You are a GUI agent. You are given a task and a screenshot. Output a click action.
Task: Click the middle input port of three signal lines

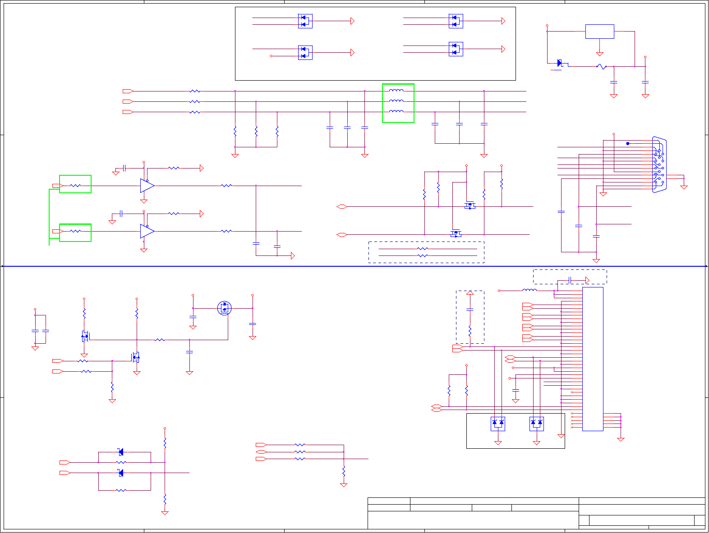click(x=128, y=102)
